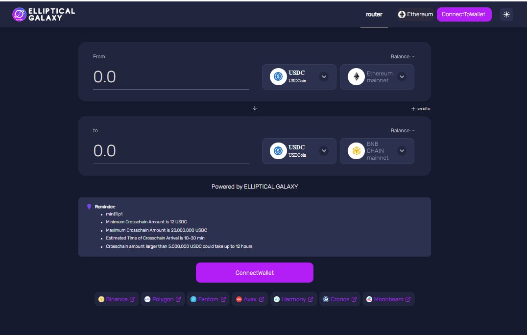
Task: Click the From Balance label
Action: [x=402, y=56]
